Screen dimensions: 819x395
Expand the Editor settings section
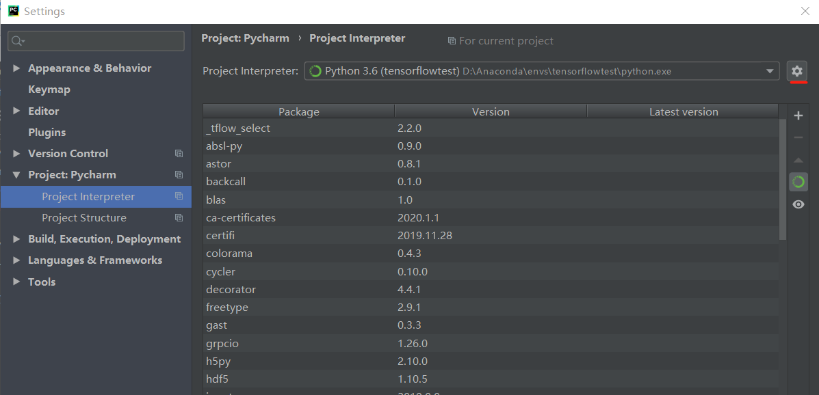[x=16, y=111]
